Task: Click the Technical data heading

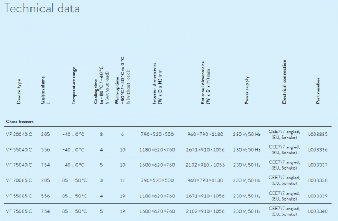Action: pyautogui.click(x=42, y=8)
